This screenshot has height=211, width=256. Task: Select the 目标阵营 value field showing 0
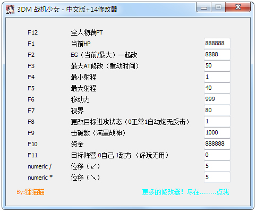pyautogui.click(x=217, y=155)
